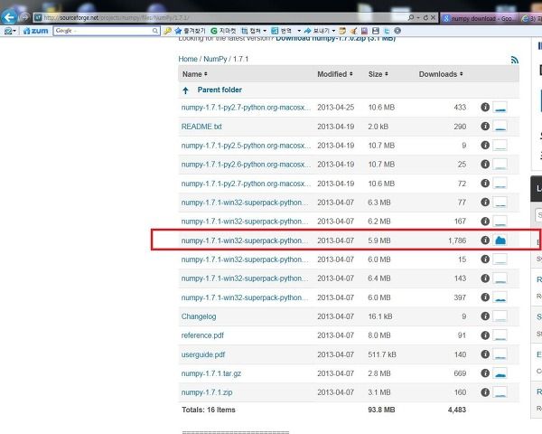
Task: Open 즐겨찾기 favorites in toolbar
Action: coord(190,31)
